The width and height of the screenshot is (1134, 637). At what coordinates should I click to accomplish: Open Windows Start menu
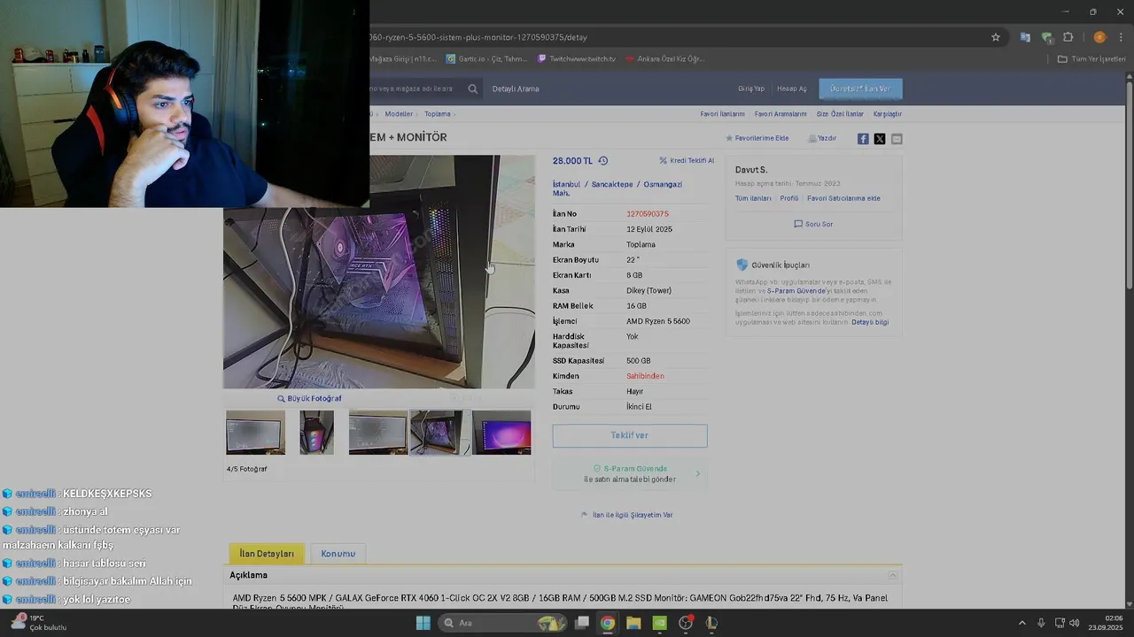423,623
